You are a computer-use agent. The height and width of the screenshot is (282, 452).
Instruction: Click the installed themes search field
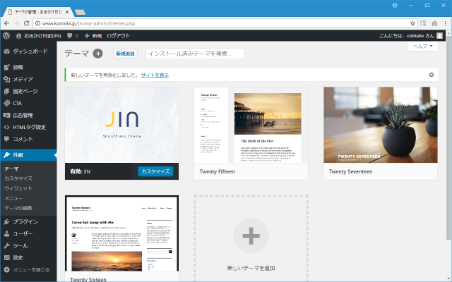[194, 54]
